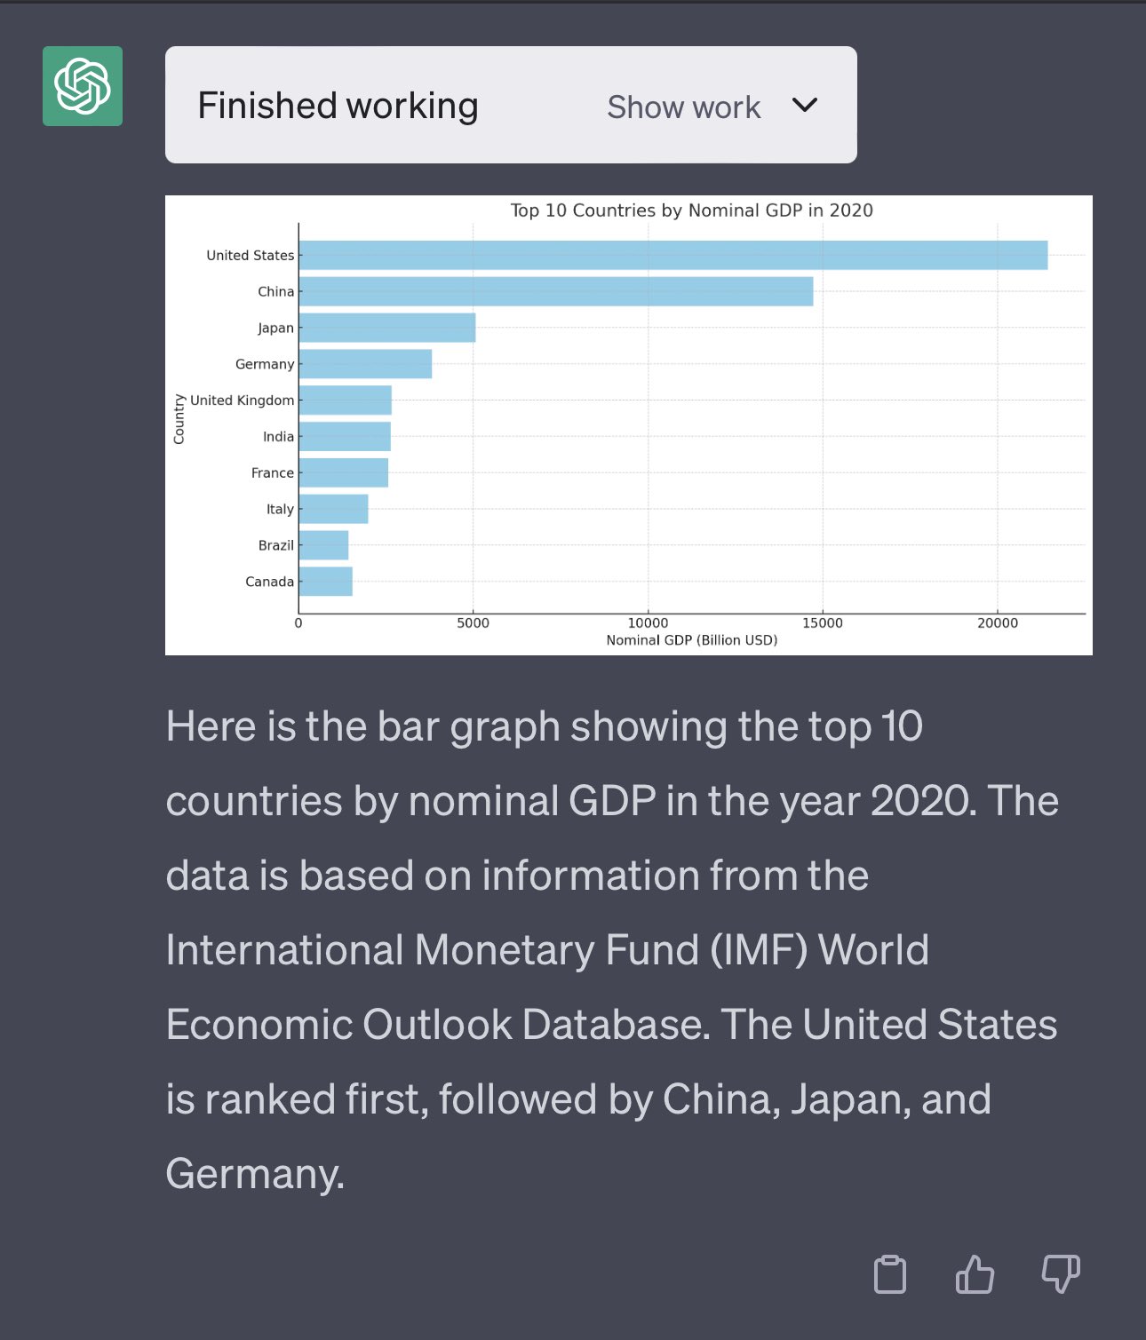The width and height of the screenshot is (1146, 1340).
Task: Select the Brazil bar in the chart
Action: tap(323, 545)
